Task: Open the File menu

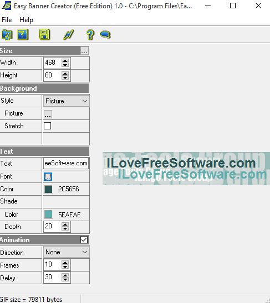Action: tap(7, 20)
